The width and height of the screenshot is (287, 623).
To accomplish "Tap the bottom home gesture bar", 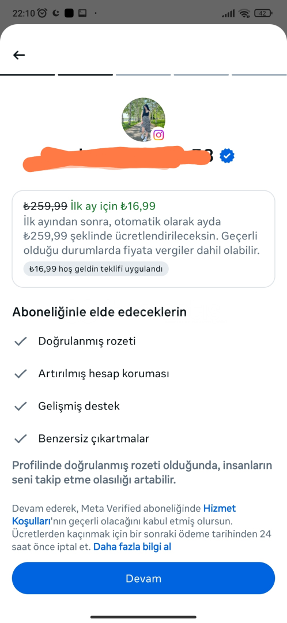I will [x=143, y=617].
